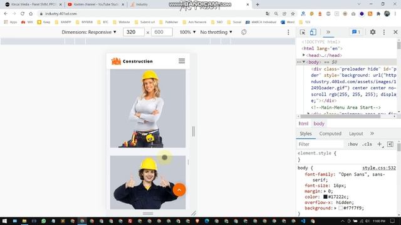Open the Dimensions Responsive dropdown
Viewport: 401px width, 225px height.
pos(89,32)
